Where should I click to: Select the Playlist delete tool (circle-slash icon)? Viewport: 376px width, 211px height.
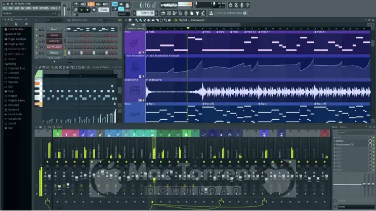coord(145,20)
